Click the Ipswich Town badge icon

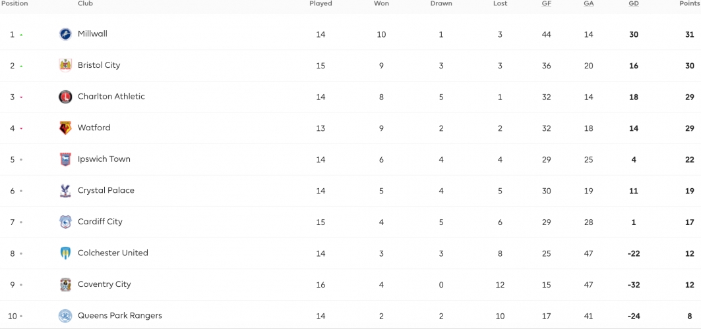(x=65, y=159)
